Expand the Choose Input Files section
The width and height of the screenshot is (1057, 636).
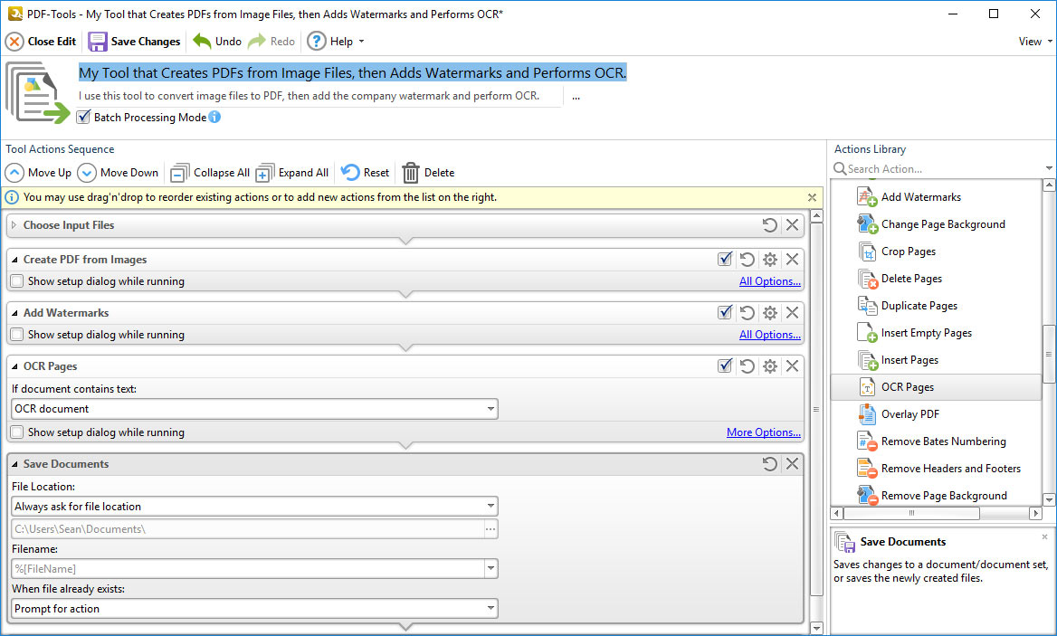(14, 225)
